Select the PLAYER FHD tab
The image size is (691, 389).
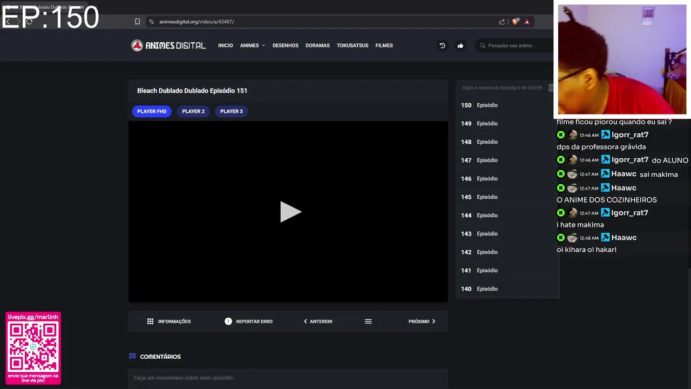tap(152, 111)
